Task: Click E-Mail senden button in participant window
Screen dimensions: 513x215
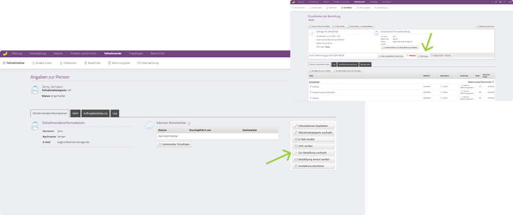Action: tap(314, 139)
